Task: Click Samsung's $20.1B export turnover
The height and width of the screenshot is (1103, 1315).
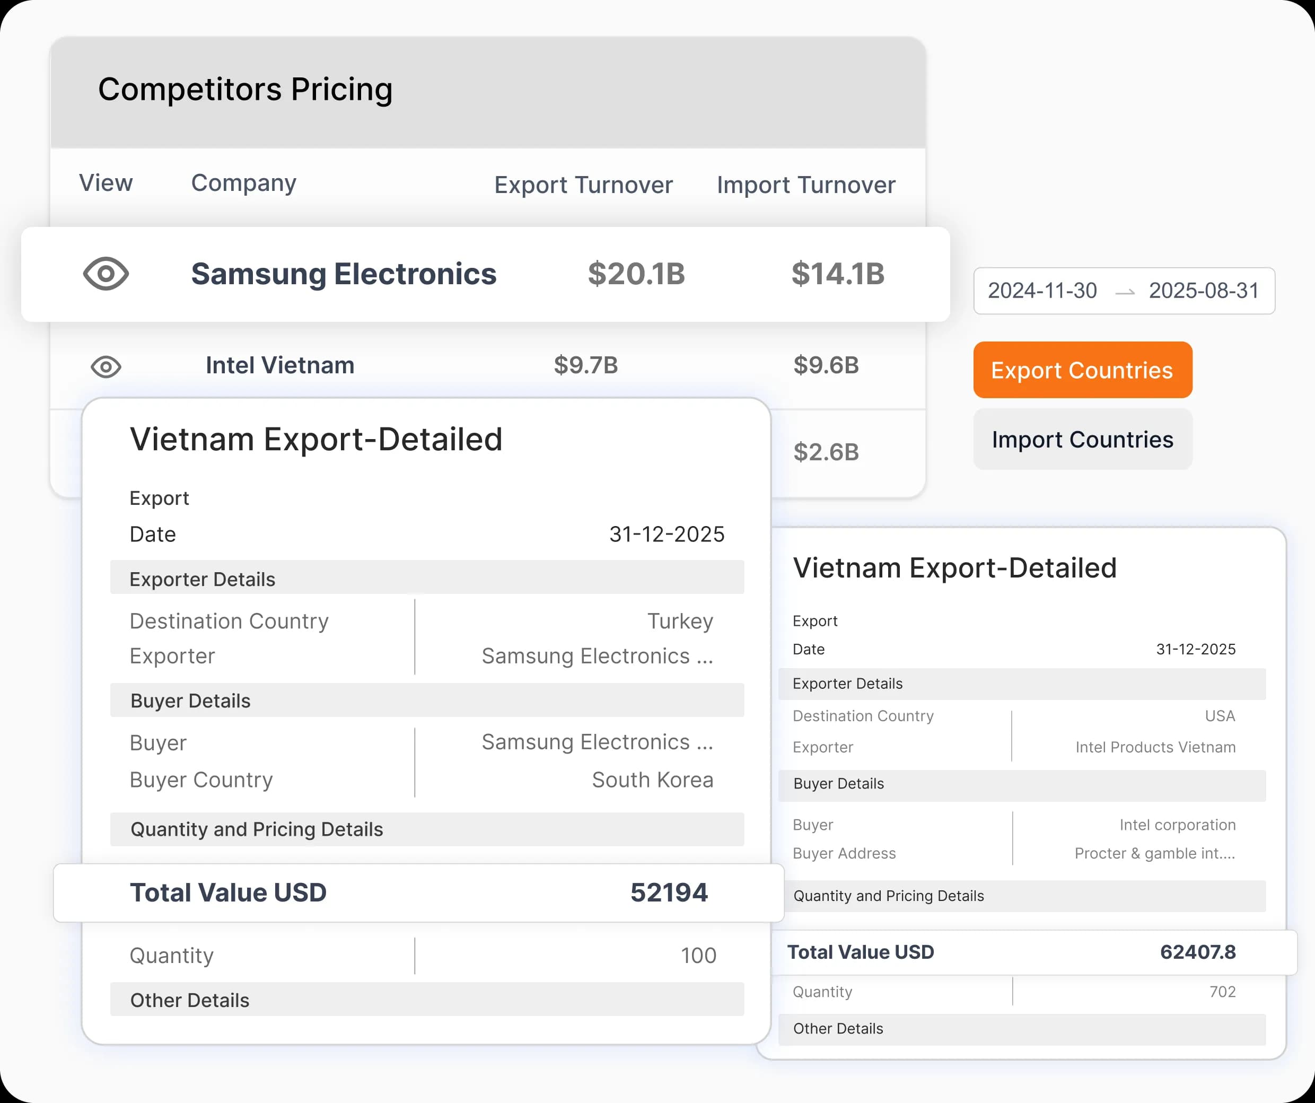Action: pyautogui.click(x=636, y=274)
